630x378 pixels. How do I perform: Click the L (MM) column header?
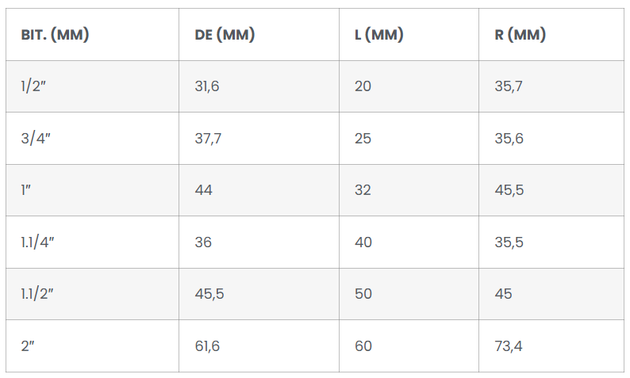click(379, 35)
